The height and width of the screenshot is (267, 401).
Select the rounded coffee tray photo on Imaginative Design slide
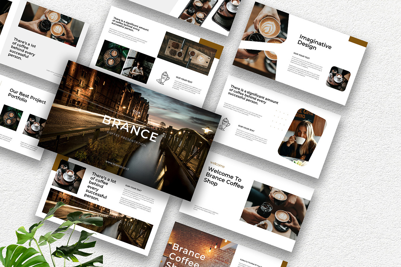click(x=338, y=79)
